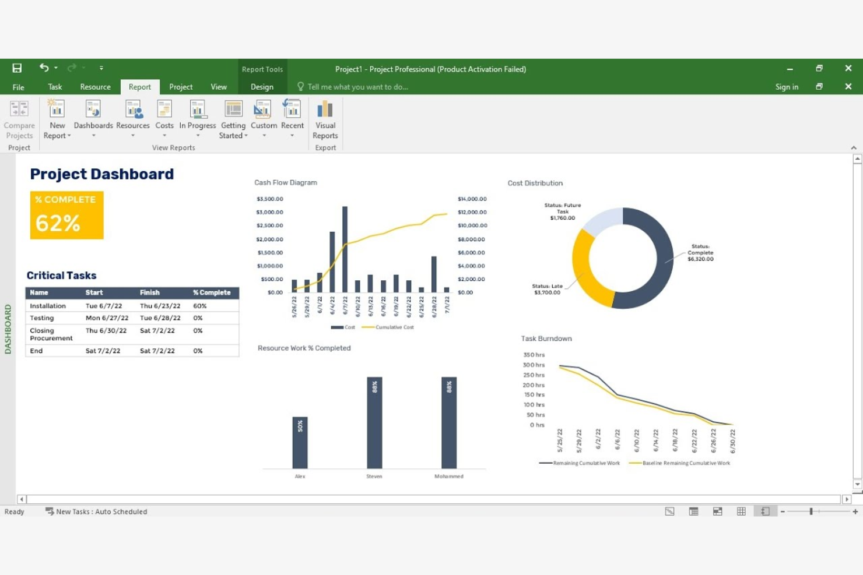The width and height of the screenshot is (863, 575).
Task: Select Resource Sheet view in status bar
Action: coord(741,511)
